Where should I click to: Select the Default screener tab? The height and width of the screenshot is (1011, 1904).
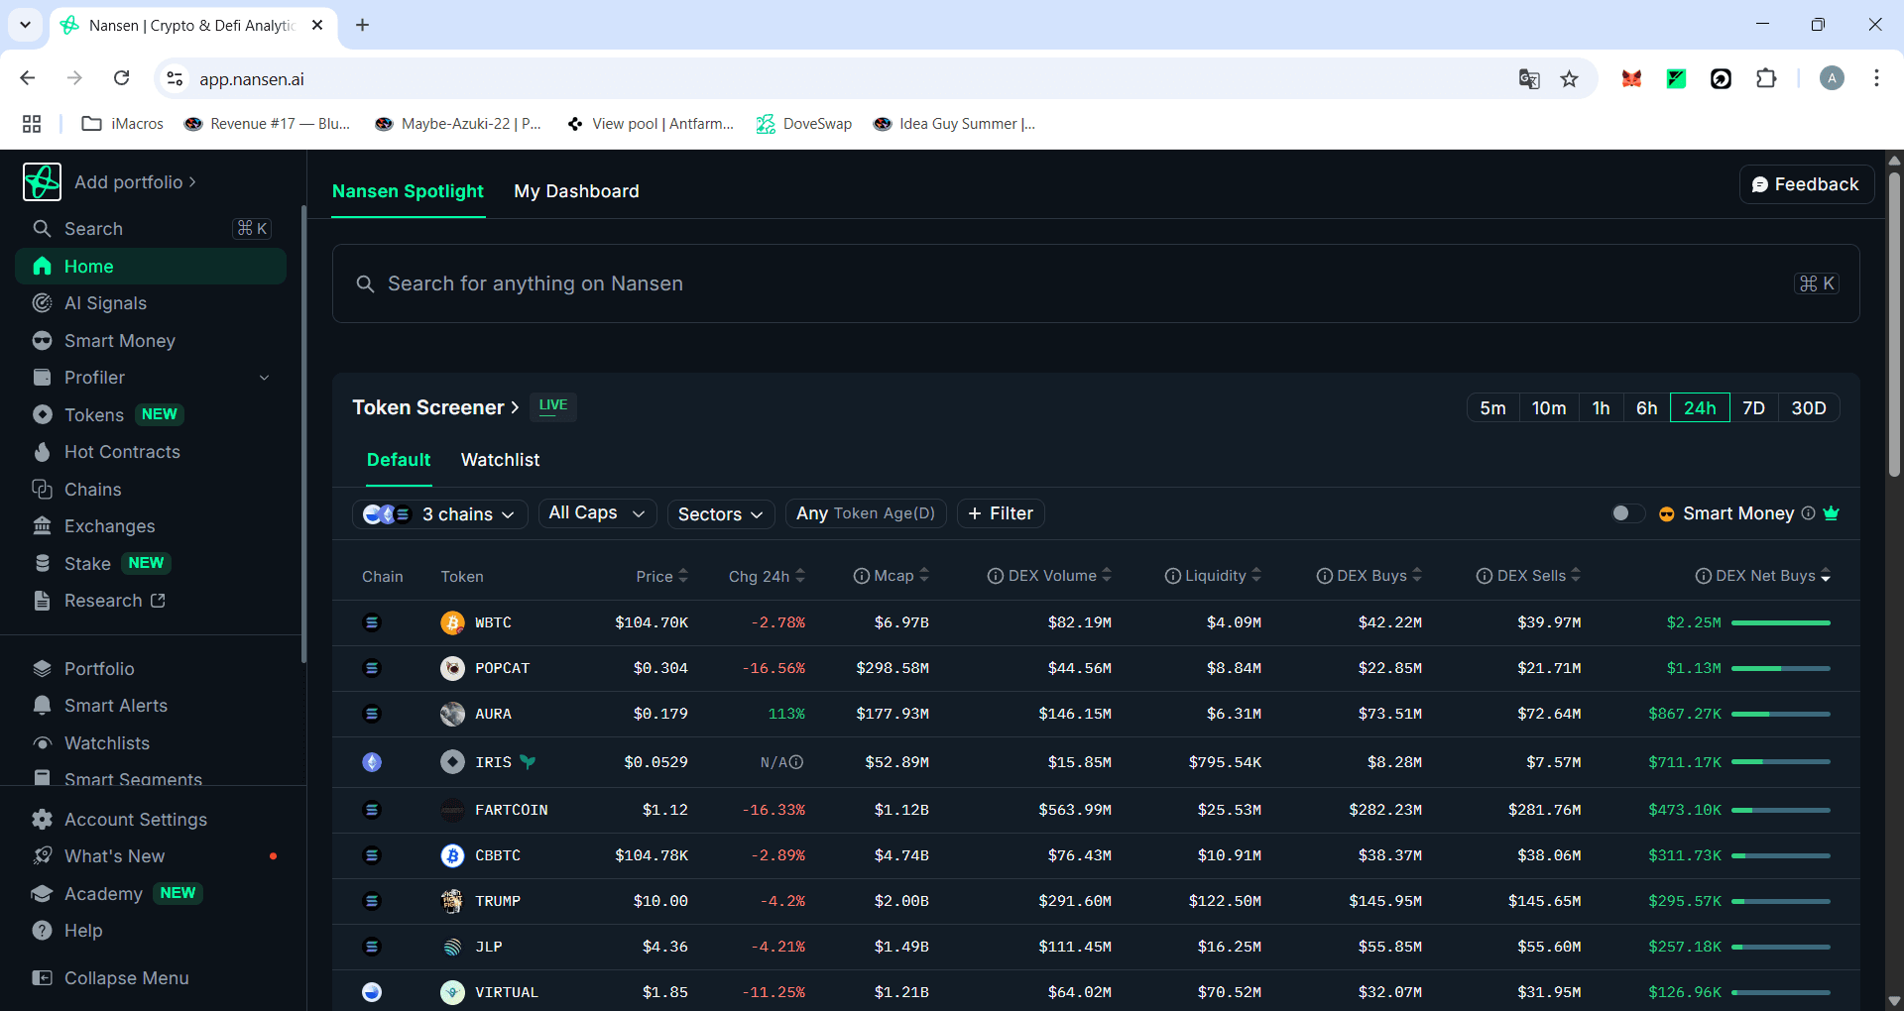(399, 460)
